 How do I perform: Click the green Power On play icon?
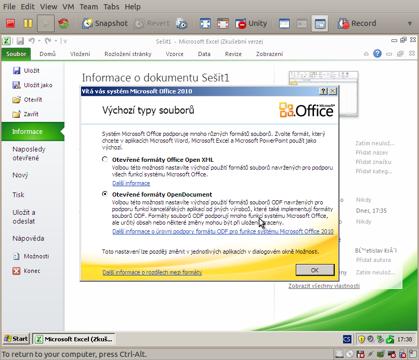[x=46, y=23]
